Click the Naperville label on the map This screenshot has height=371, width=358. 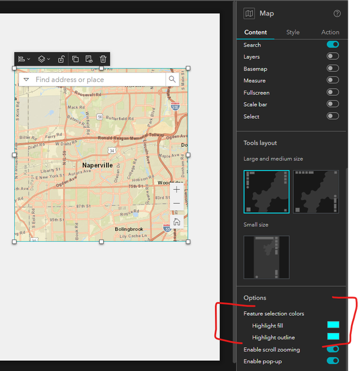[97, 165]
